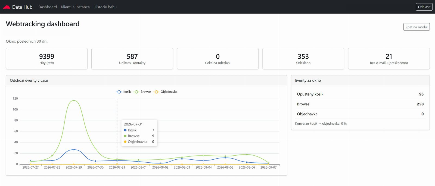Click the Objednavka row in Eventy za okno

360,114
